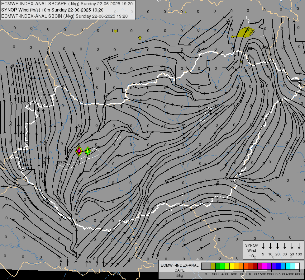
Task: Select the green diamond CAPE marker
Action: click(88, 151)
